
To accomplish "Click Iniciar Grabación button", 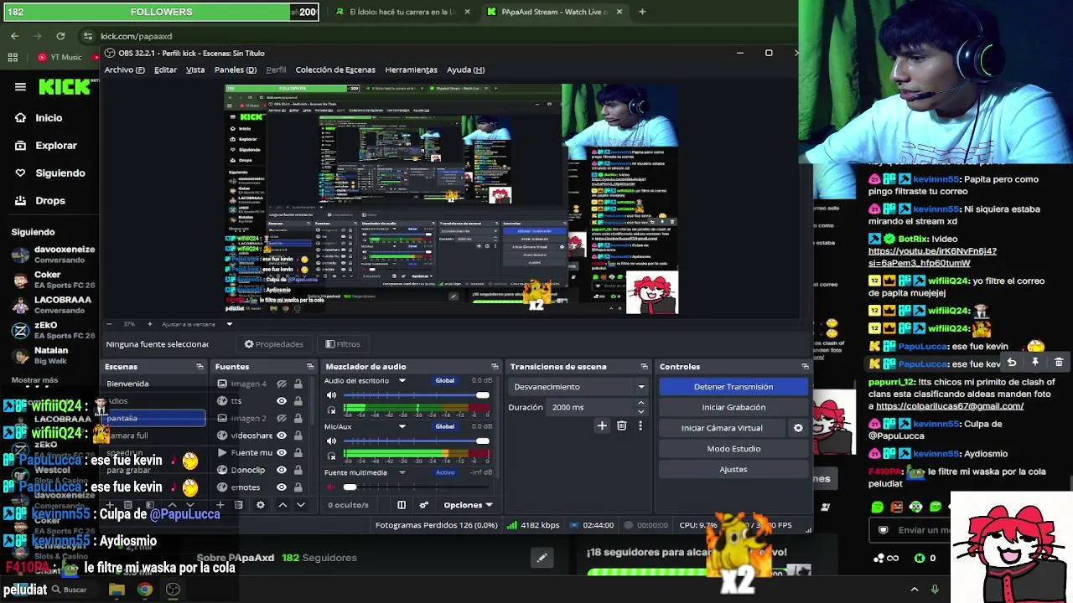I will click(733, 407).
